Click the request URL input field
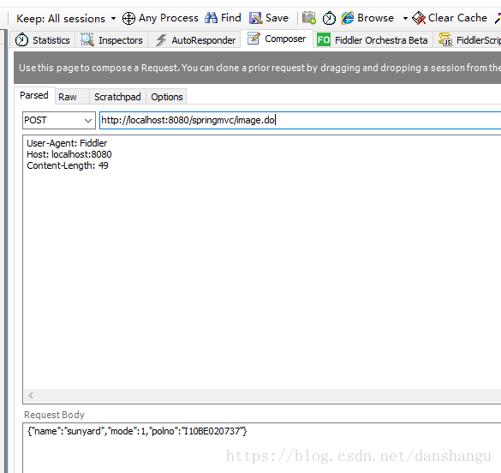501x473 pixels. 301,120
